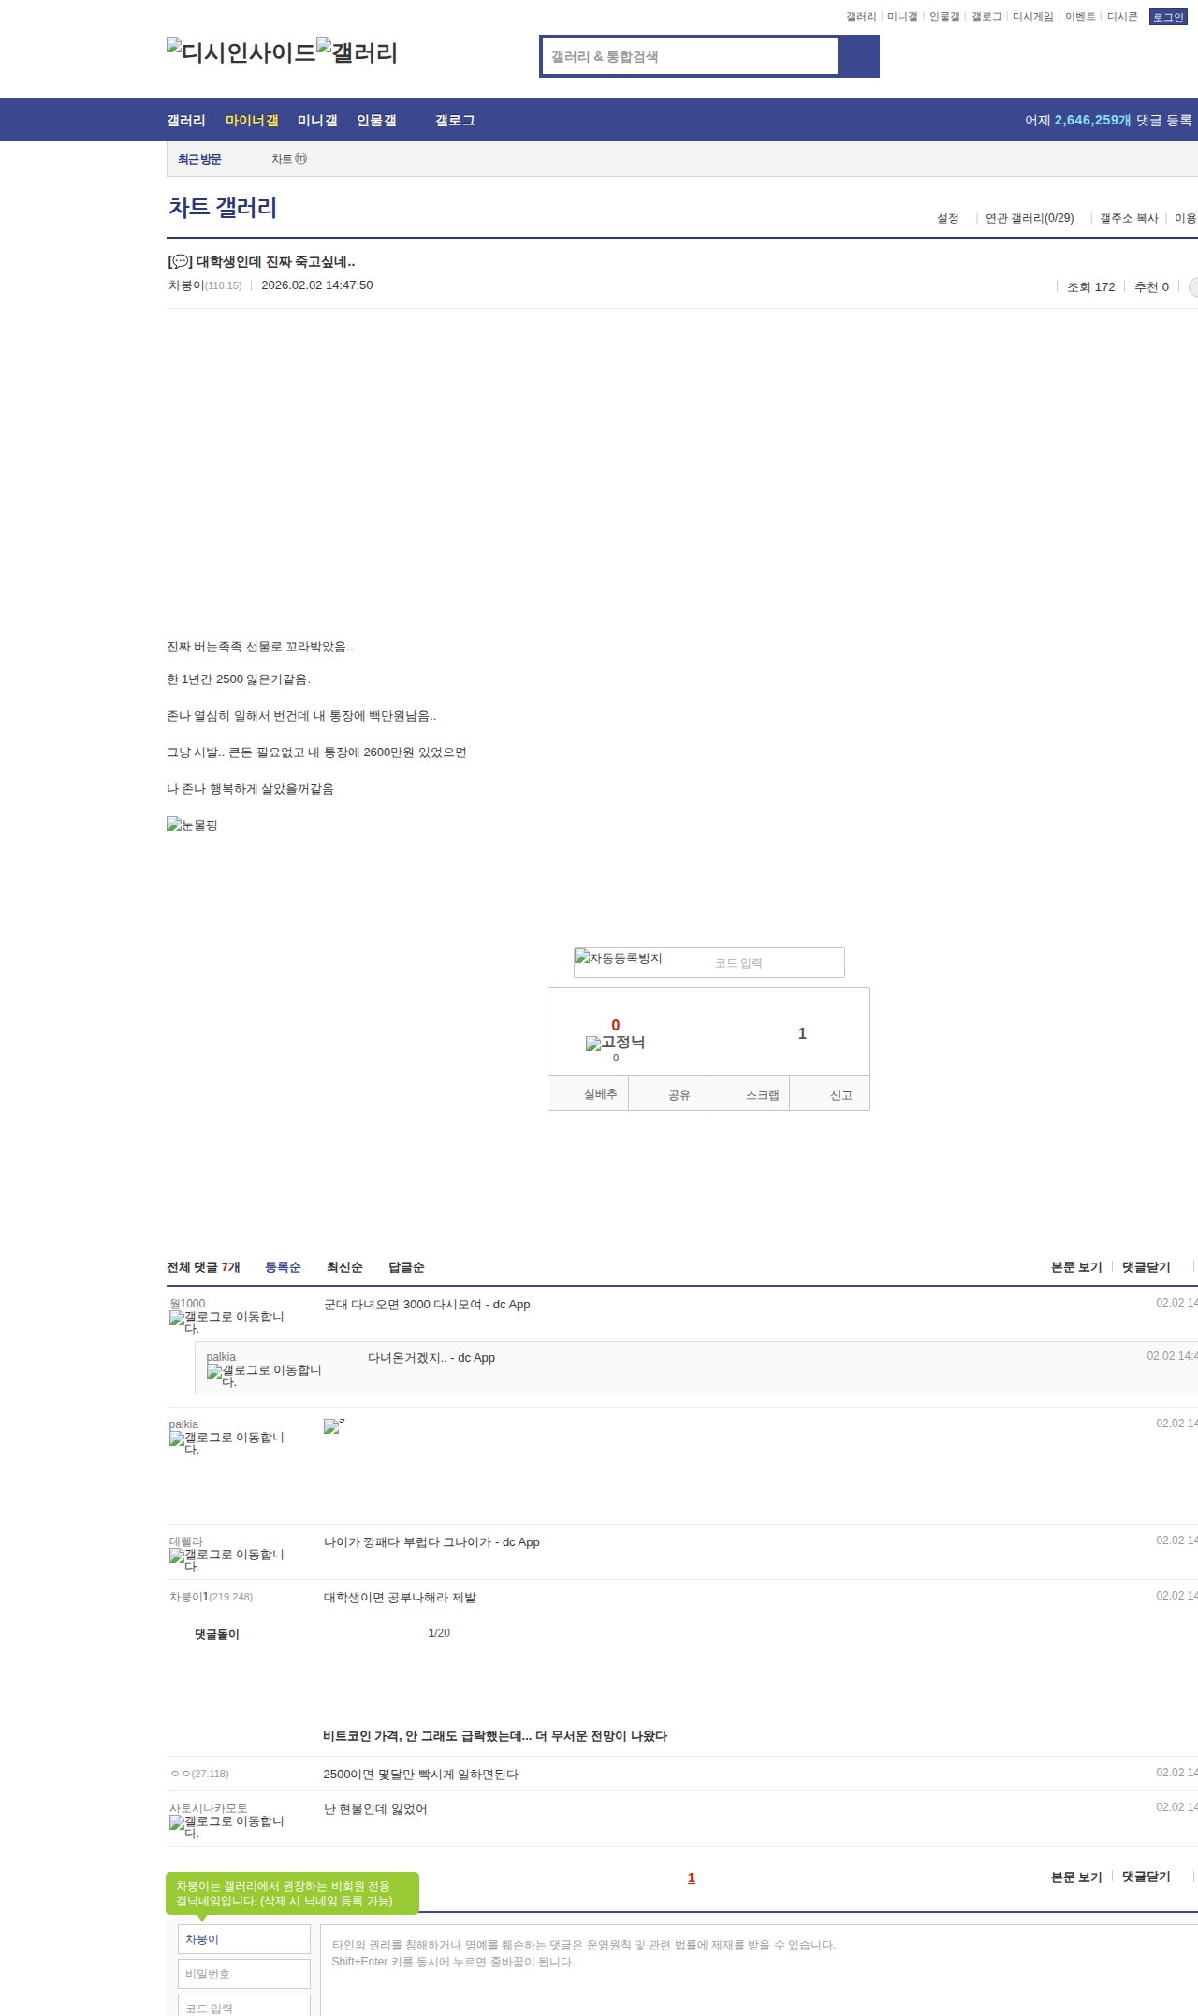The height and width of the screenshot is (2016, 1198).
Task: Open 설정 gallery settings
Action: pyautogui.click(x=948, y=218)
